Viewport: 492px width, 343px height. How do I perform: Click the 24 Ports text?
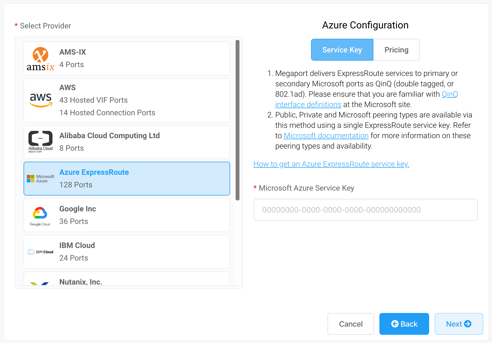click(x=74, y=258)
